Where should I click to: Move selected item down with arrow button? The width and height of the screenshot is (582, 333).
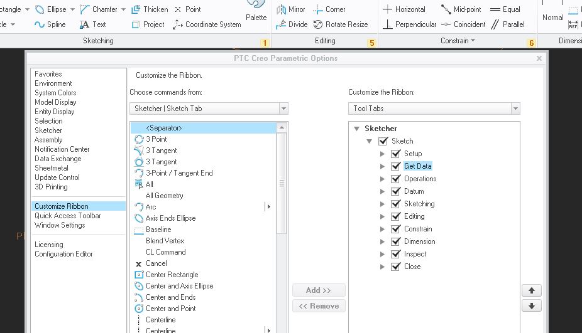pyautogui.click(x=532, y=306)
